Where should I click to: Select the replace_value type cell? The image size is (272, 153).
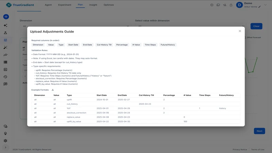[x=73, y=117]
